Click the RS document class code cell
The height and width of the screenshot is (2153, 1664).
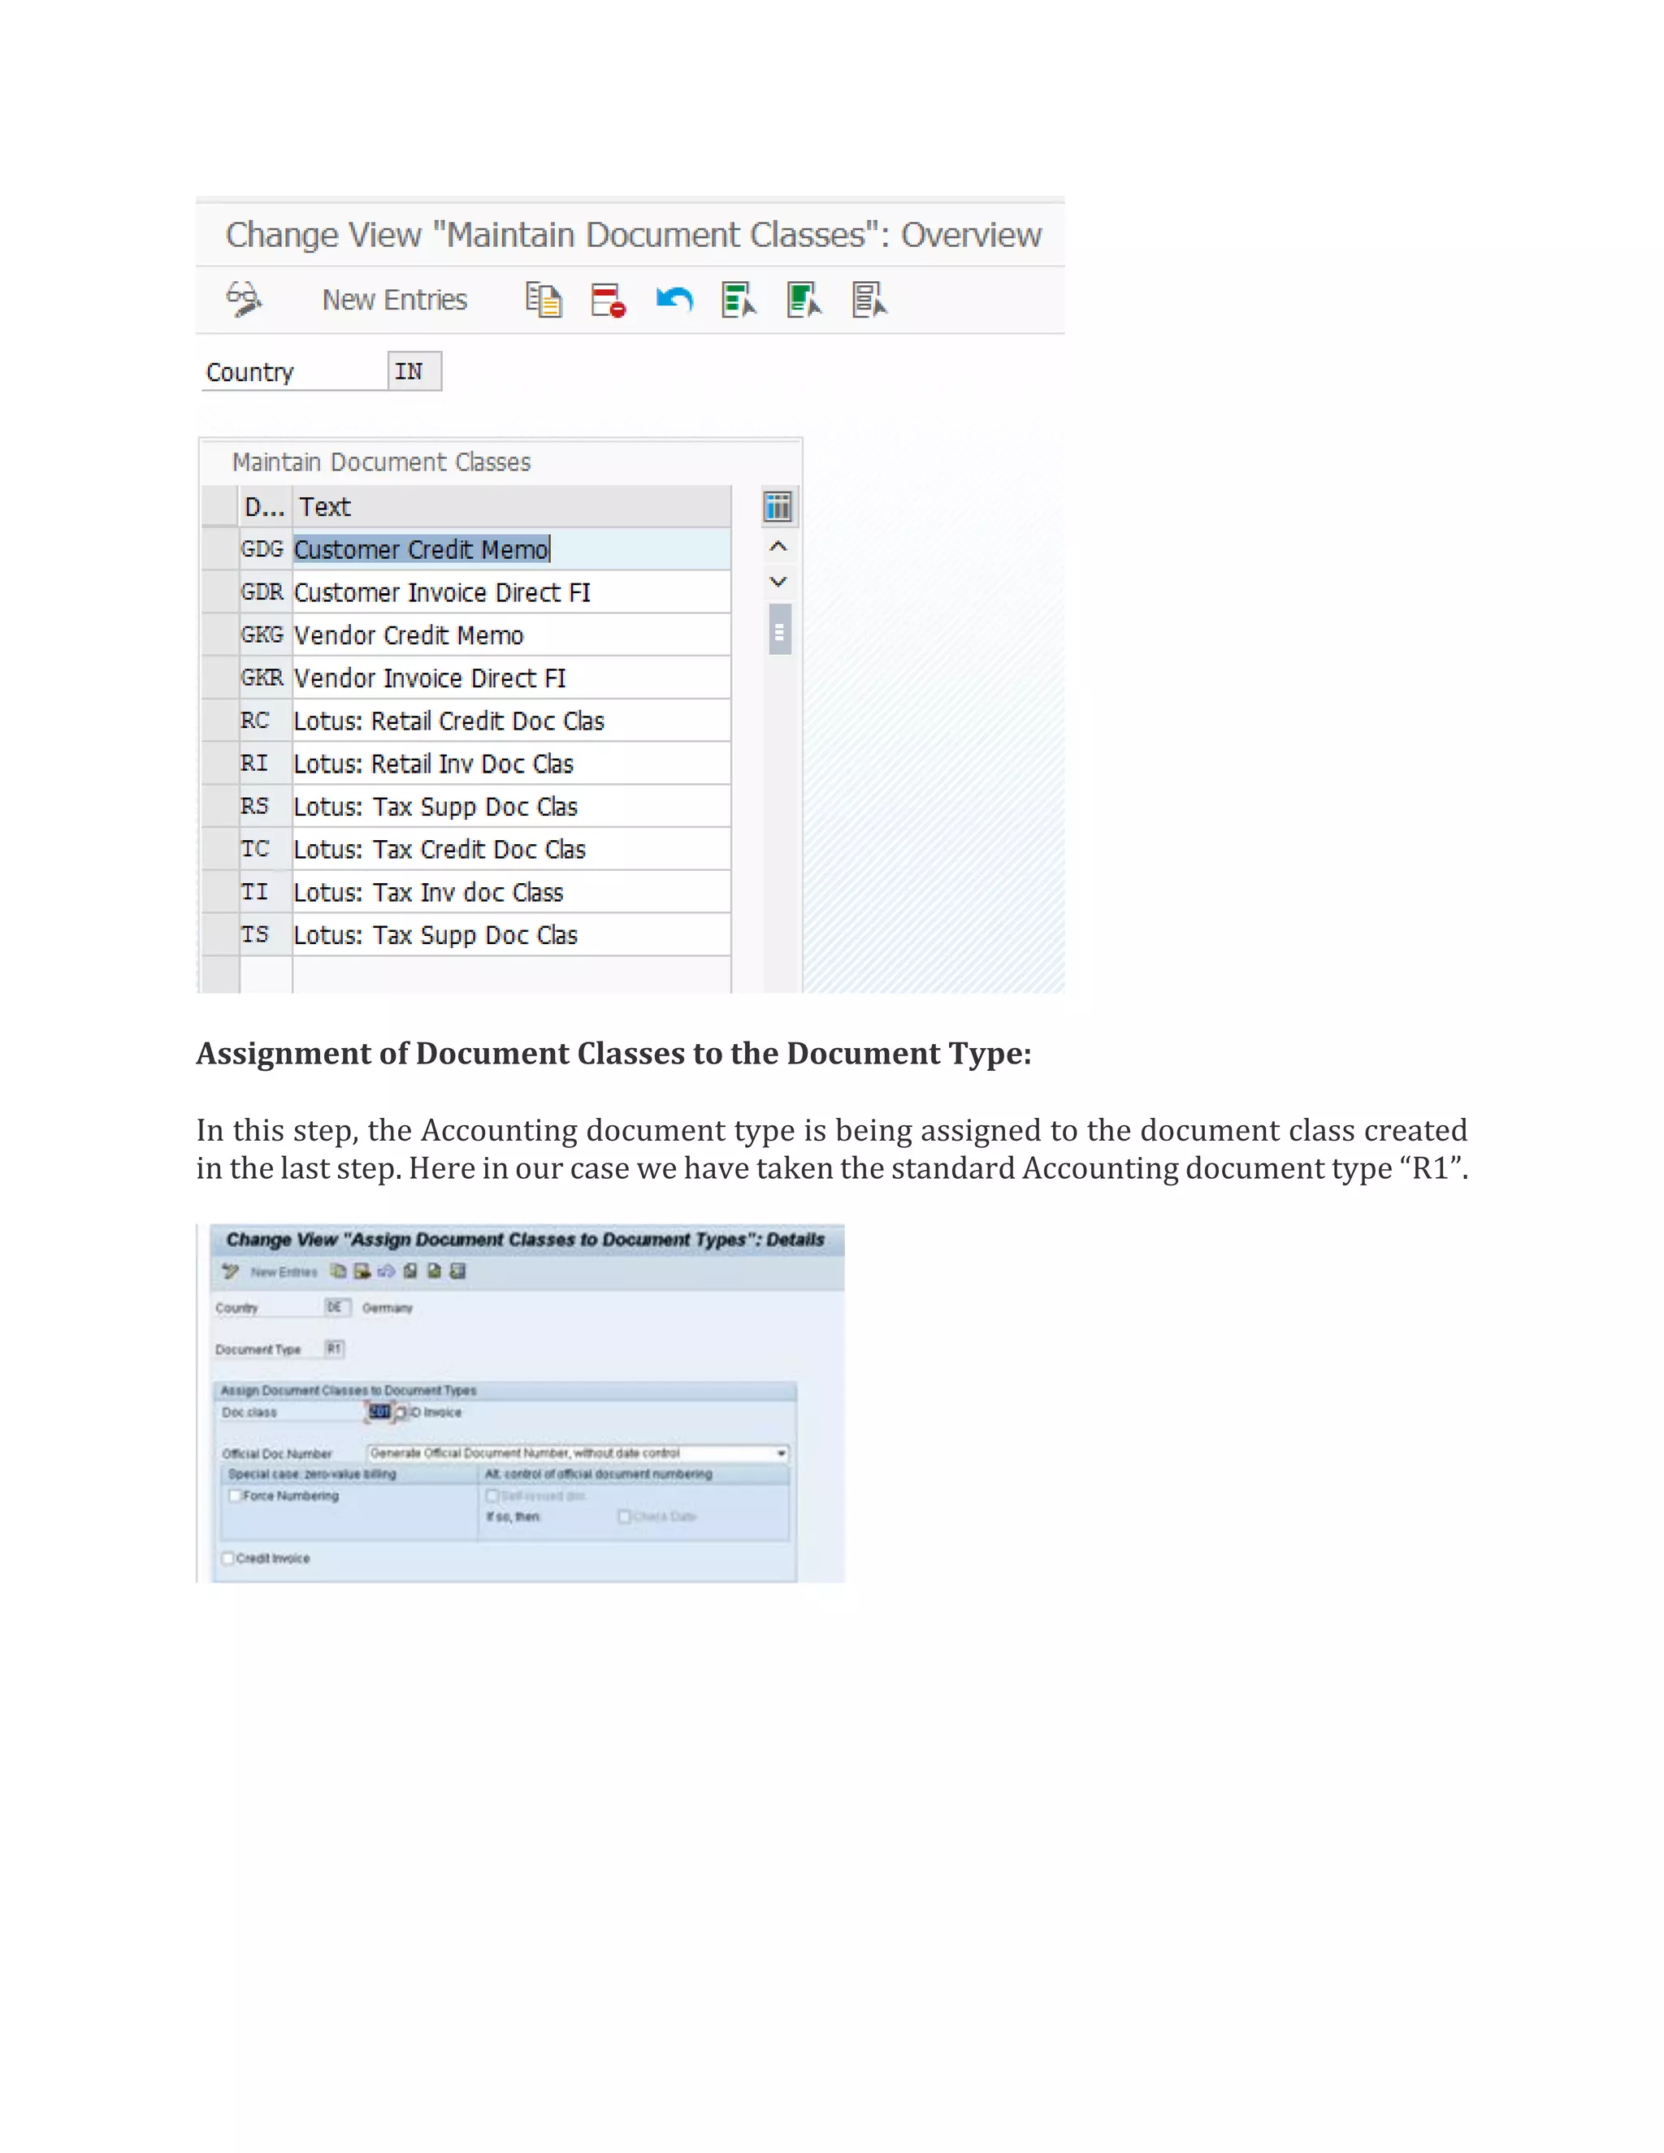[265, 807]
